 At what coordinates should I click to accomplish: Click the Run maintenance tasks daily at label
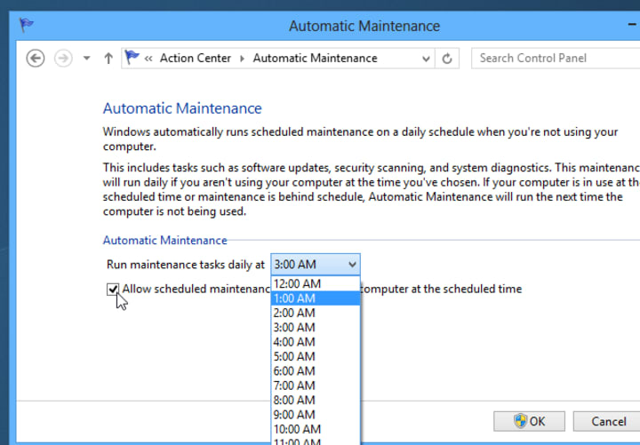click(186, 265)
